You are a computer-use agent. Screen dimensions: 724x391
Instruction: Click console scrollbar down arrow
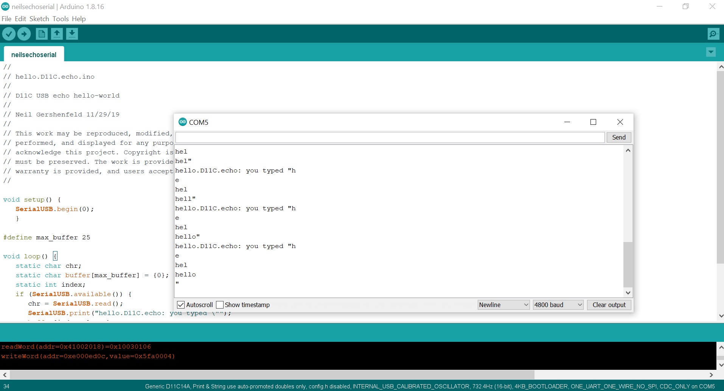point(720,365)
